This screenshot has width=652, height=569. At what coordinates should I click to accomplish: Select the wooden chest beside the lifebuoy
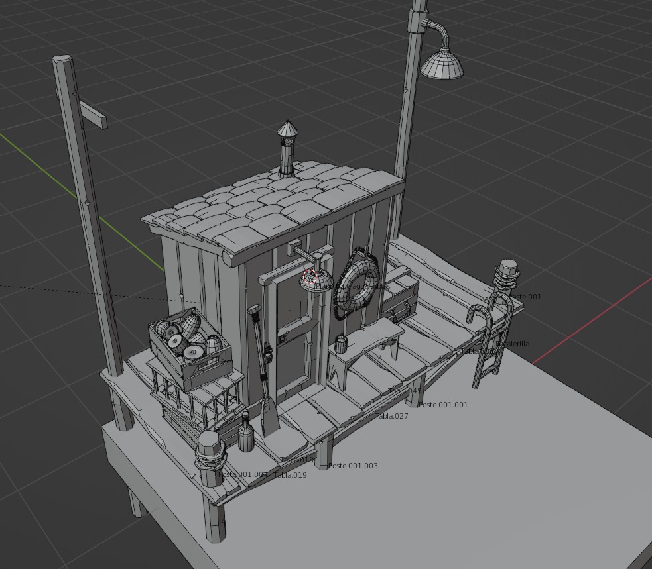399,297
